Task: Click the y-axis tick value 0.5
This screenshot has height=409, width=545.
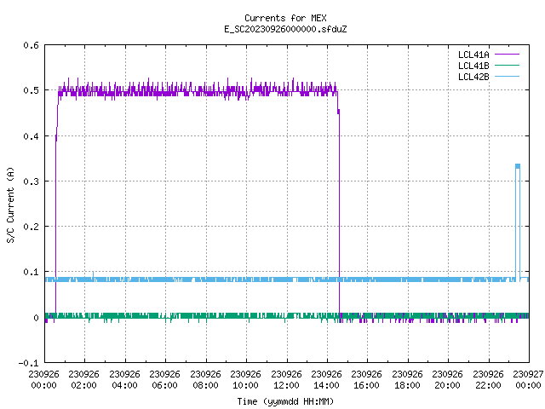Action: pos(31,90)
